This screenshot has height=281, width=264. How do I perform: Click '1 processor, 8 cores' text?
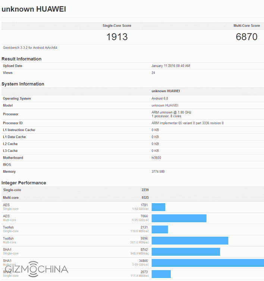pos(166,116)
